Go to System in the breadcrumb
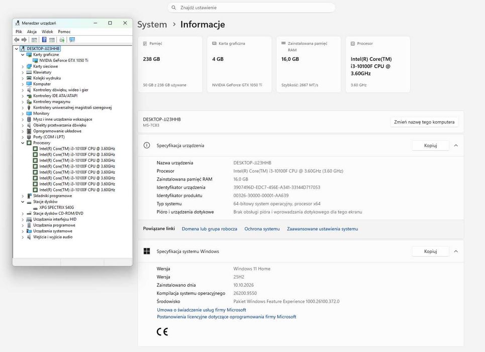Viewport: 485px width, 352px height. pos(152,25)
